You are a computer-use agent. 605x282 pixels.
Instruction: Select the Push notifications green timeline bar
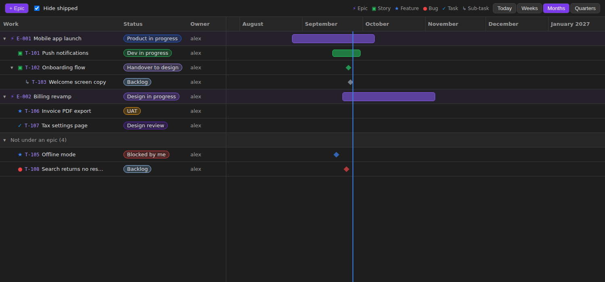coord(346,53)
